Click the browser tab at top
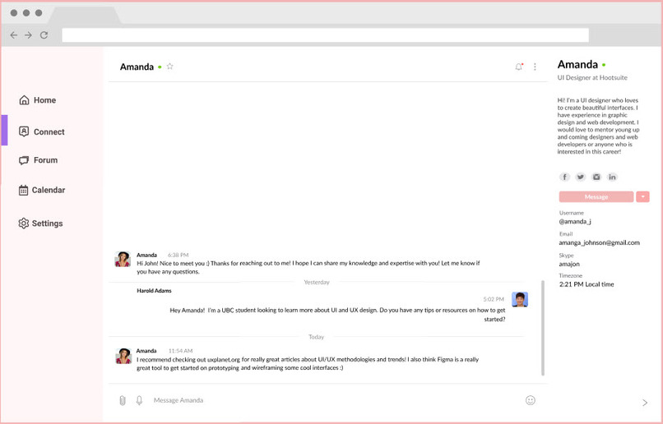 (85, 15)
